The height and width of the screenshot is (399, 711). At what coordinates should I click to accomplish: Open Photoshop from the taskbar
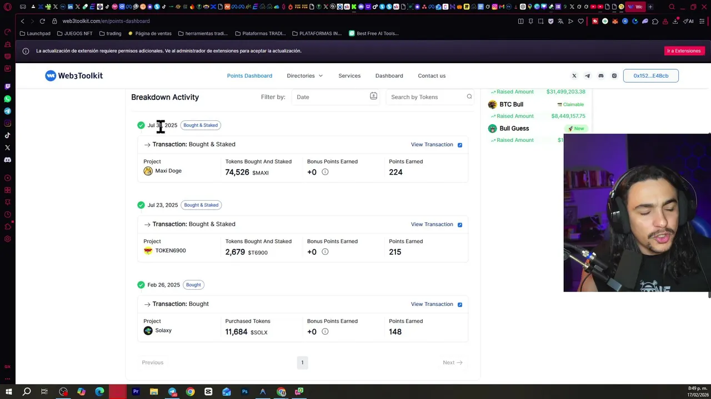click(x=244, y=392)
